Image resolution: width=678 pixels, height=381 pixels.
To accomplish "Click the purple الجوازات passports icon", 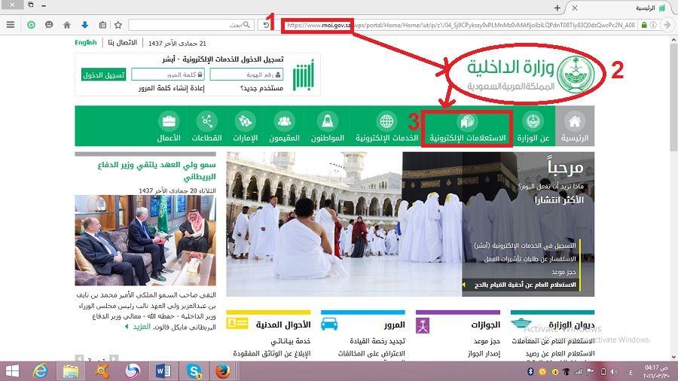I will 423,325.
